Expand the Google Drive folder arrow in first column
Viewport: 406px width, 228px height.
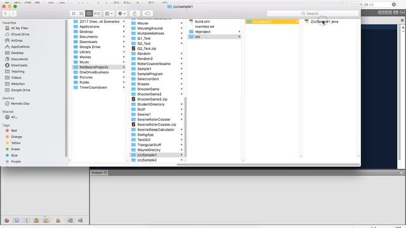(124, 47)
